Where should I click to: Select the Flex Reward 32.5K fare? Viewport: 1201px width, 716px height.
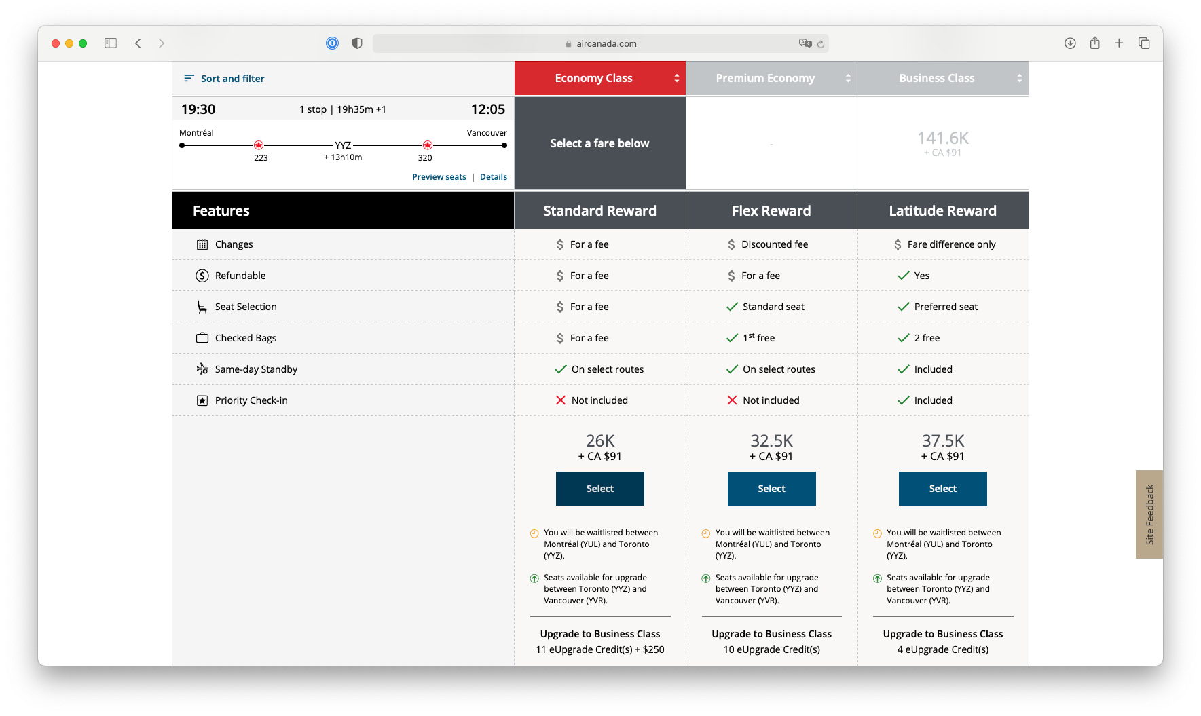[771, 489]
